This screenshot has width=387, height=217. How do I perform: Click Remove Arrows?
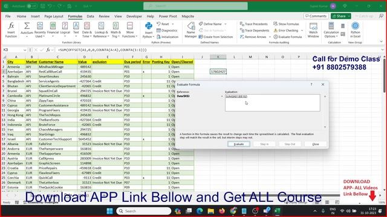point(253,37)
